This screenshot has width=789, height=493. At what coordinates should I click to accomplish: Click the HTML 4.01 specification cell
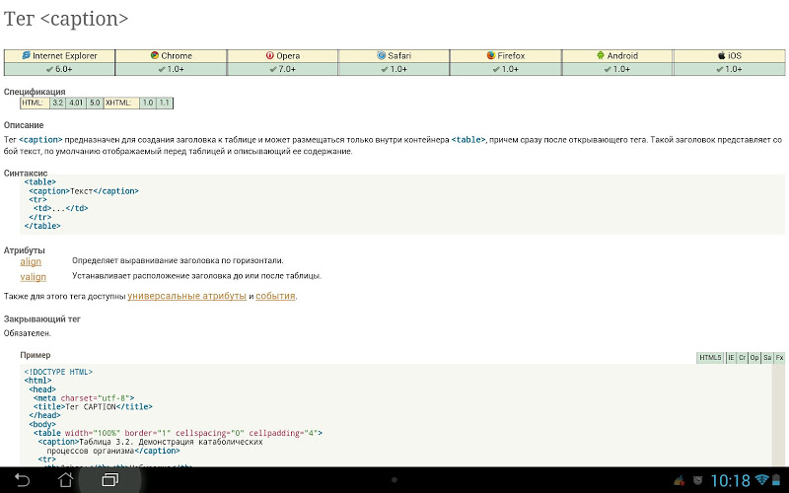pyautogui.click(x=76, y=103)
